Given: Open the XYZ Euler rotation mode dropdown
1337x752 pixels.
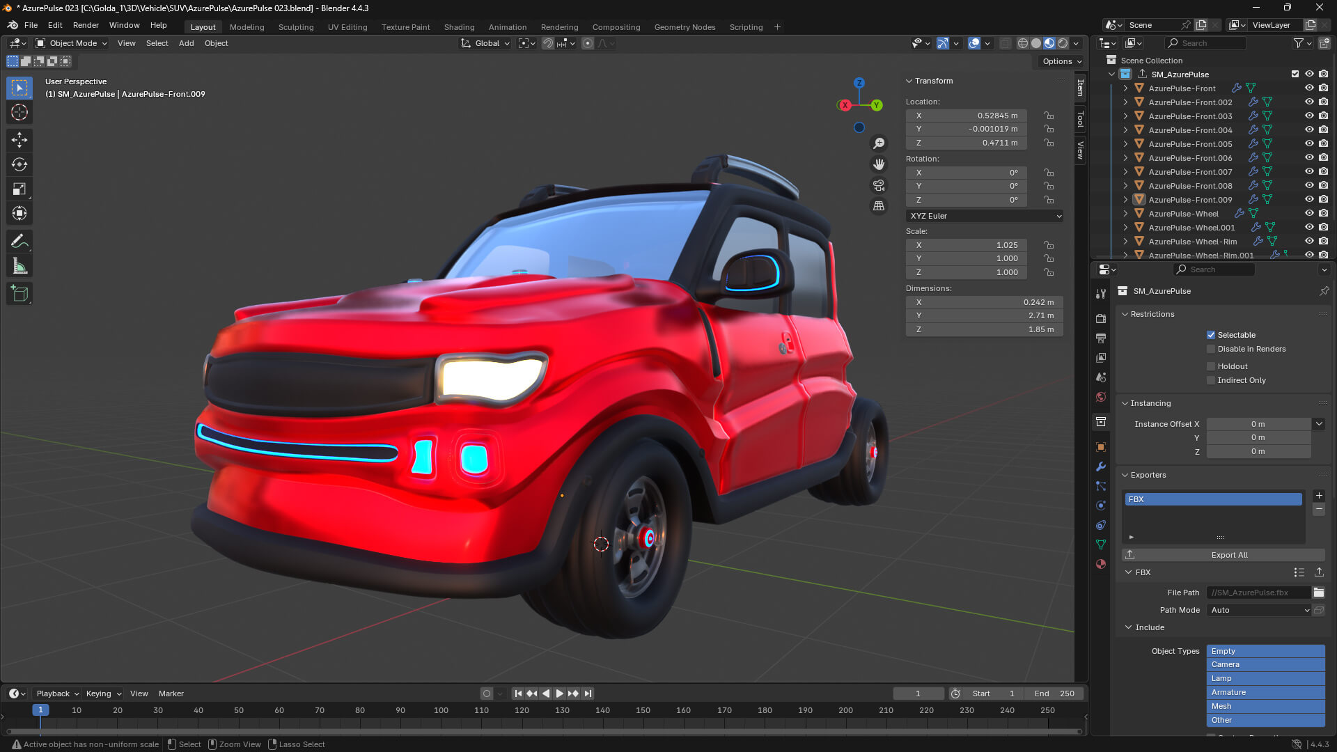Looking at the screenshot, I should 984,216.
